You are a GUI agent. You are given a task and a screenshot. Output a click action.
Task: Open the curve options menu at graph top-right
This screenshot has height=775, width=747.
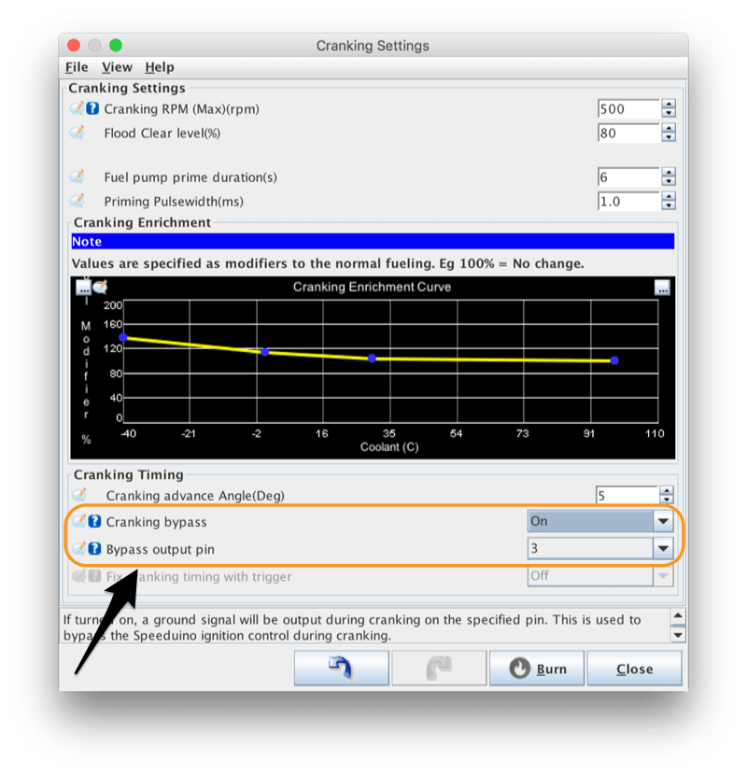pyautogui.click(x=661, y=288)
